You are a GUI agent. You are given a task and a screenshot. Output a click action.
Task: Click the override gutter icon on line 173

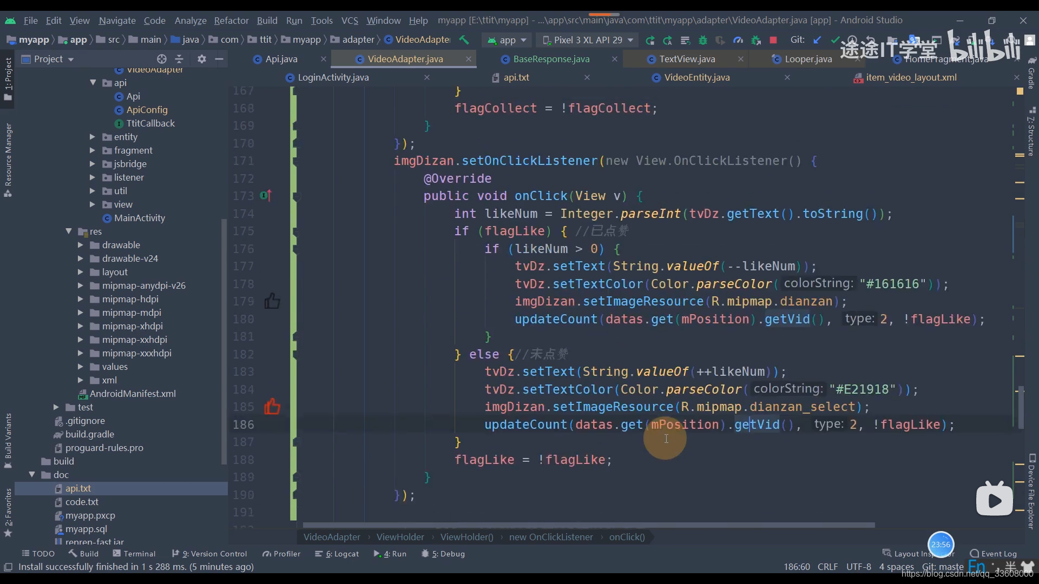point(266,195)
